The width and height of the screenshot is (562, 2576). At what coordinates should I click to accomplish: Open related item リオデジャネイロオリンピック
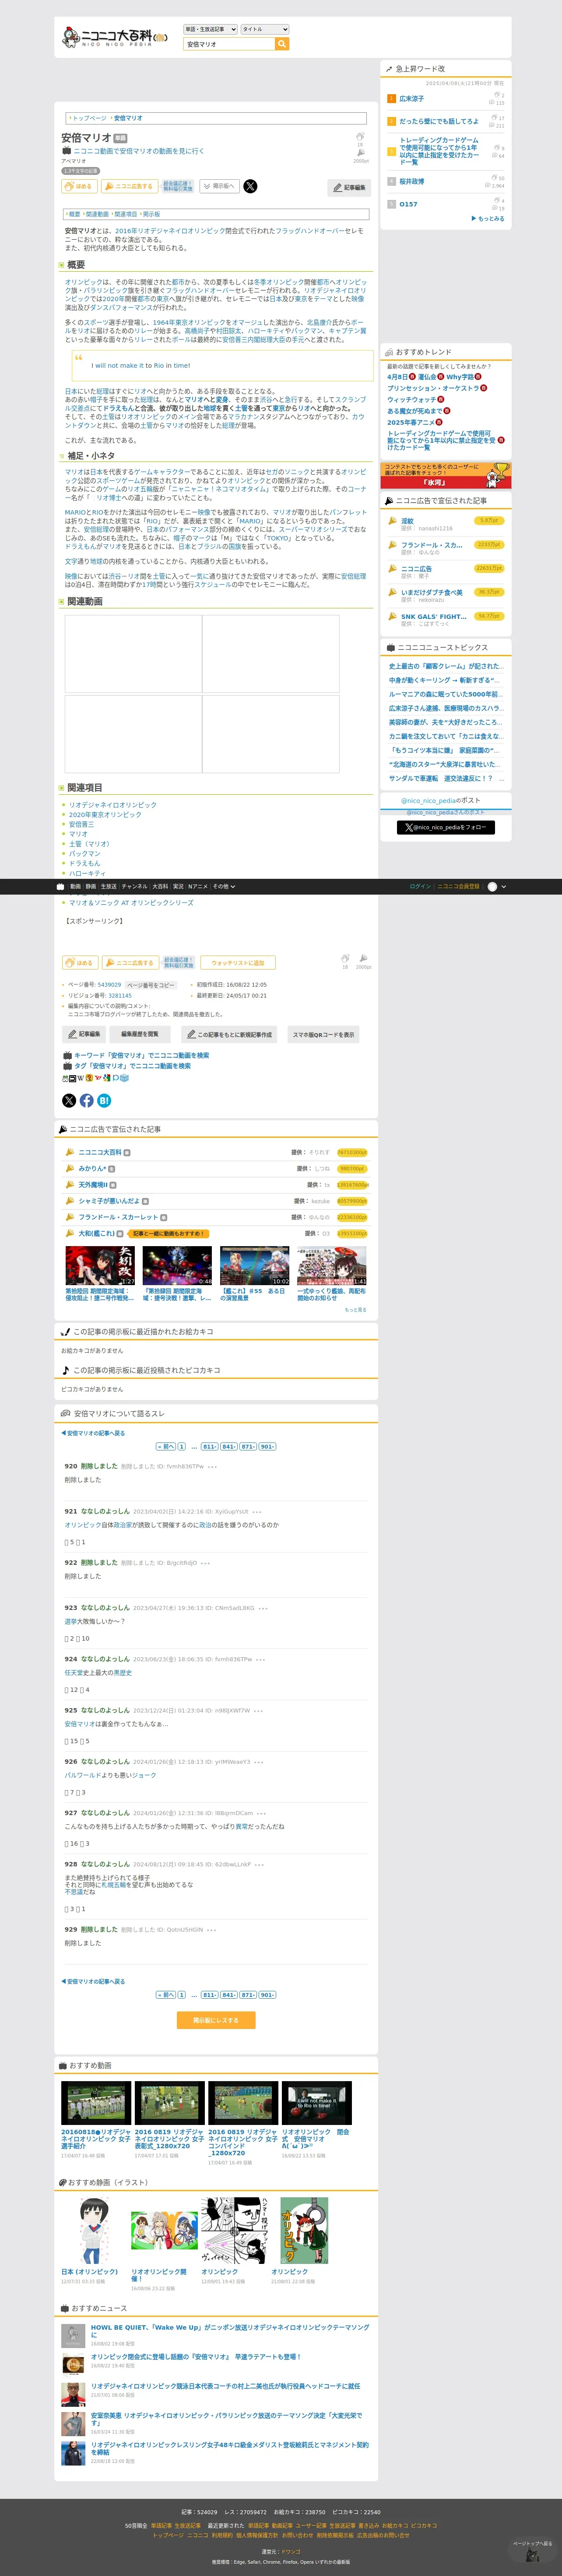(113, 805)
